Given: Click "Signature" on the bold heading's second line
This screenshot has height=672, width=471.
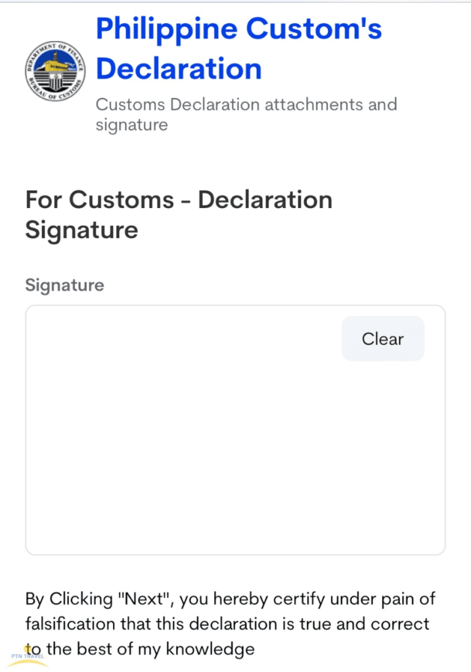Looking at the screenshot, I should coord(81,230).
